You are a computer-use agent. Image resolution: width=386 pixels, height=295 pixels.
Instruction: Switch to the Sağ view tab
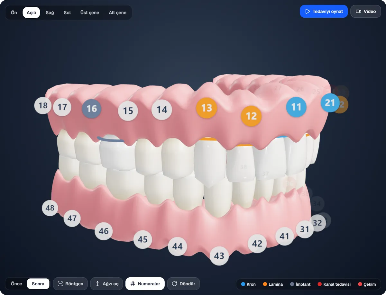click(x=50, y=13)
